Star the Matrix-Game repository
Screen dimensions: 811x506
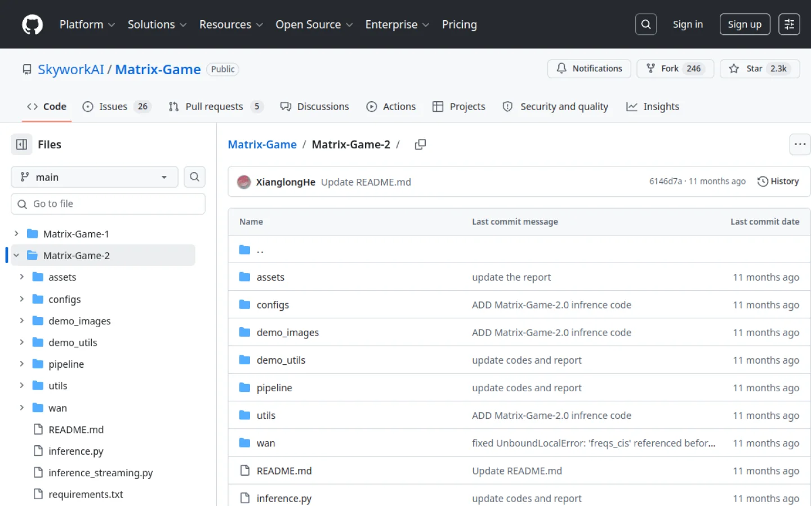(760, 69)
